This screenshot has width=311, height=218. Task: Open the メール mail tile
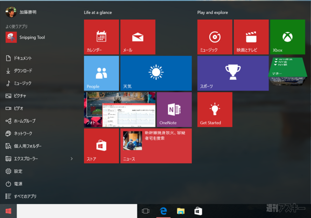point(138,37)
